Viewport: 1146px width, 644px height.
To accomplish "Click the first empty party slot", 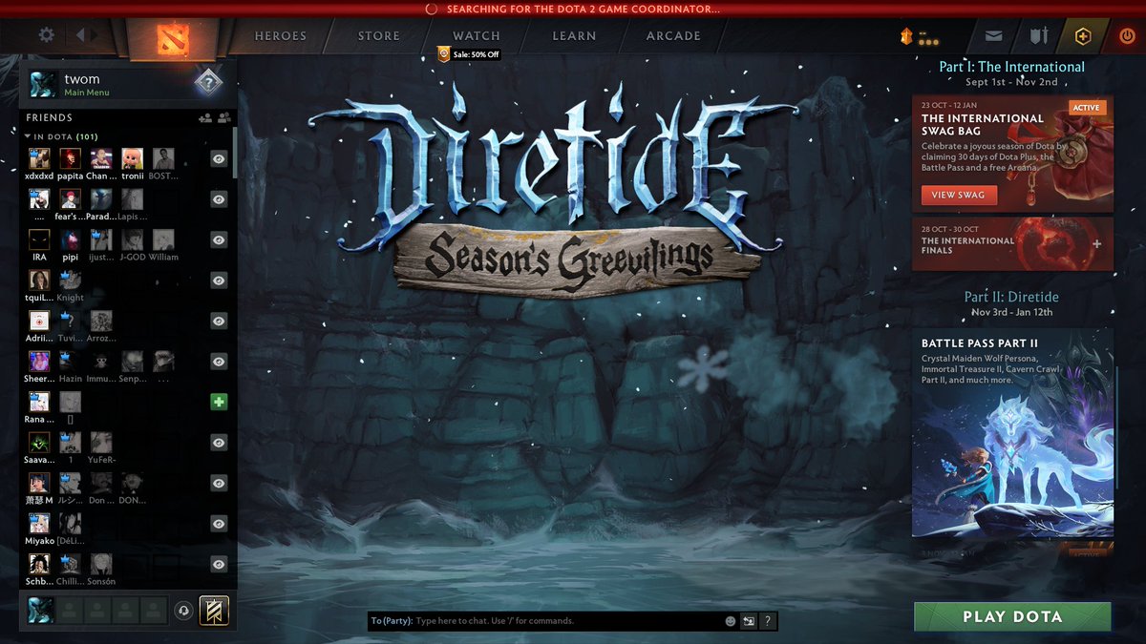I will pos(71,611).
